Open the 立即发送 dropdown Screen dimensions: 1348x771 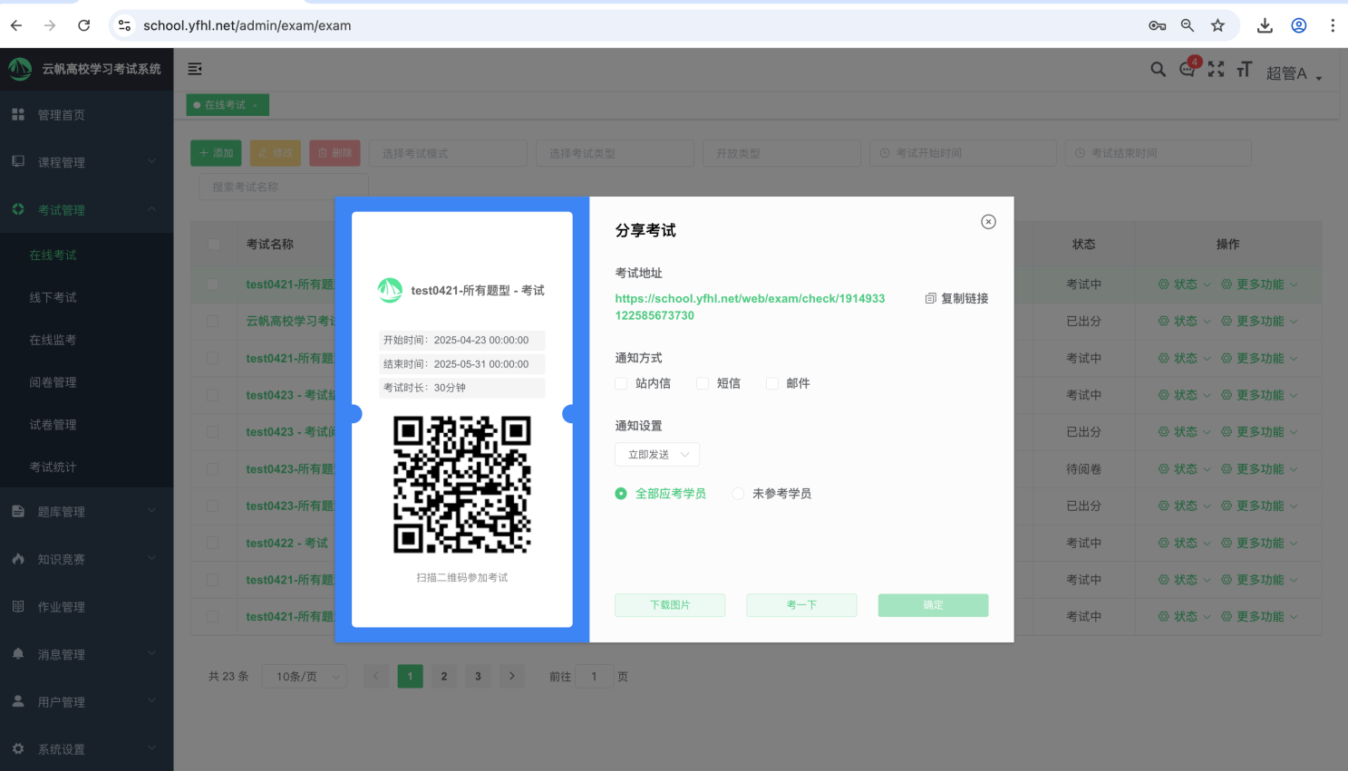657,454
